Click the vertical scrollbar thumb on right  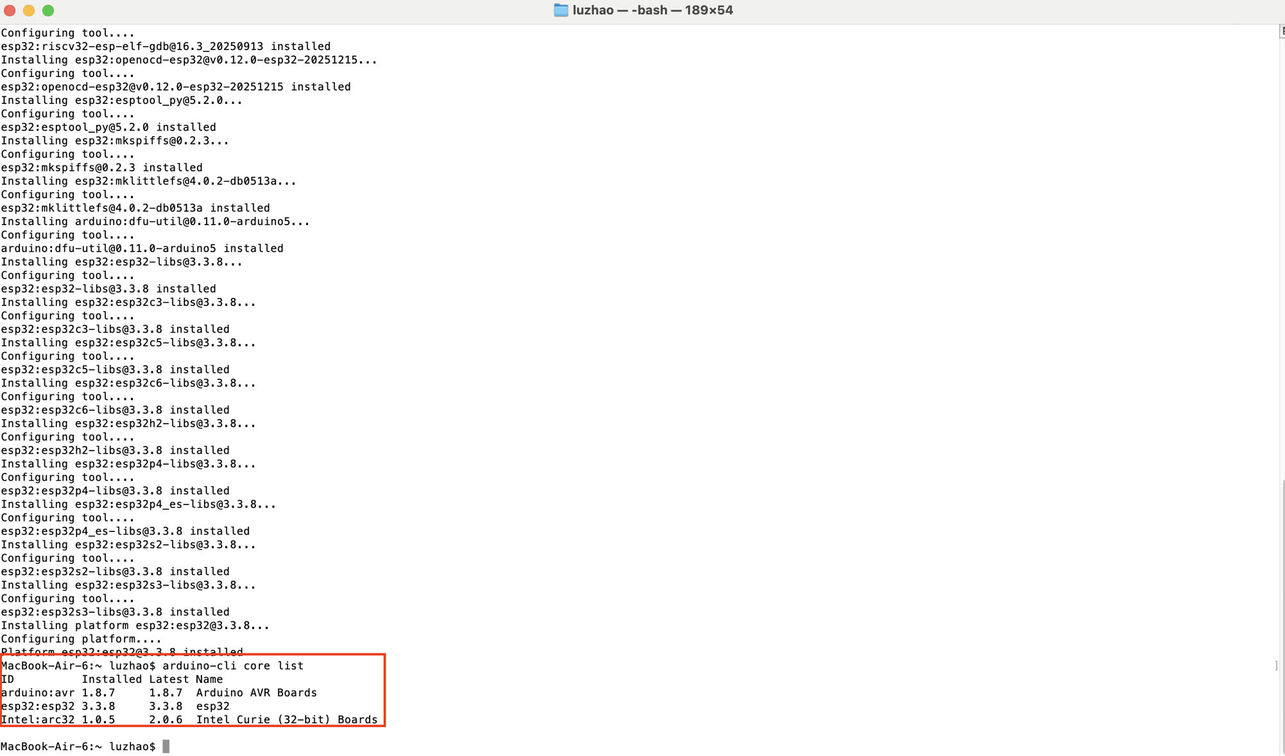(x=1282, y=616)
